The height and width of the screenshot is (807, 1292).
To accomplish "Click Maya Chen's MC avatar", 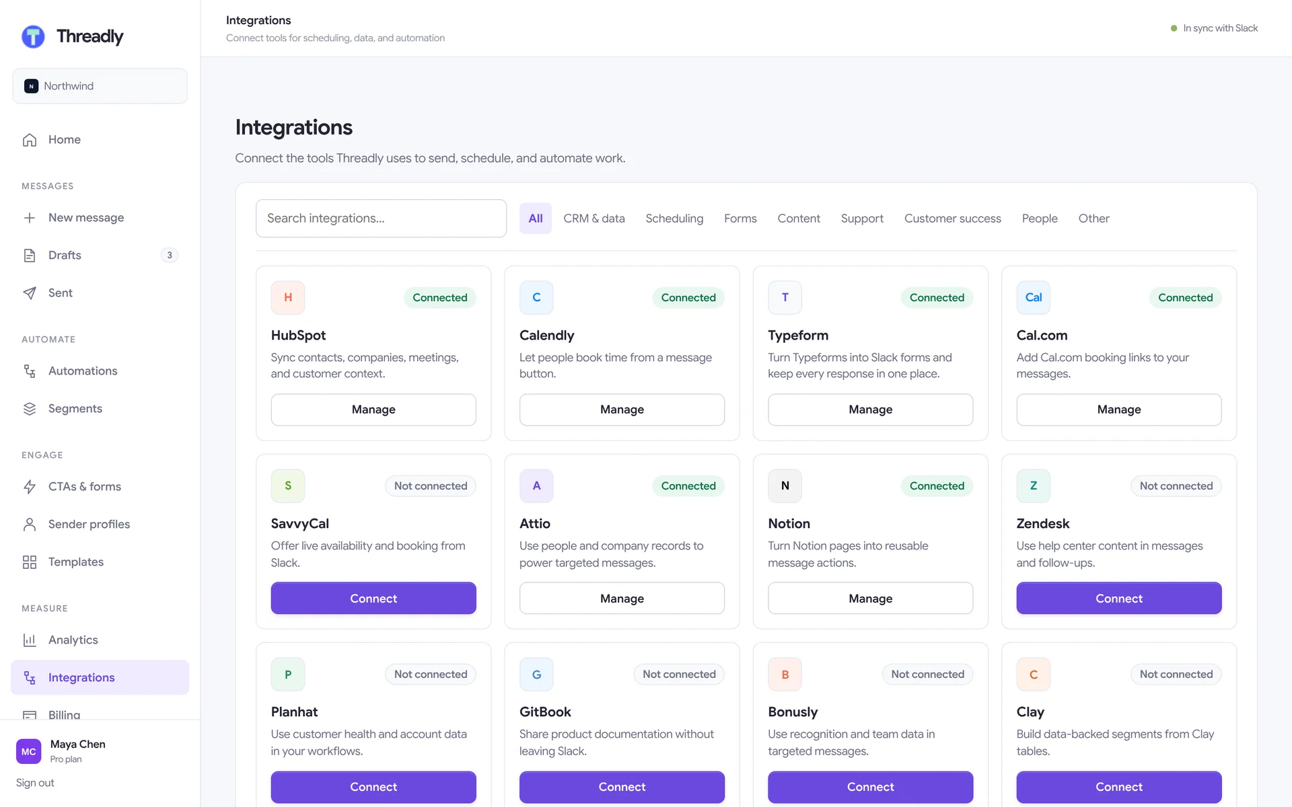I will click(x=29, y=751).
